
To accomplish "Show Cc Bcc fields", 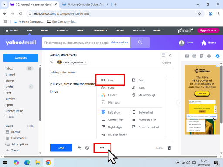I will [166, 63].
